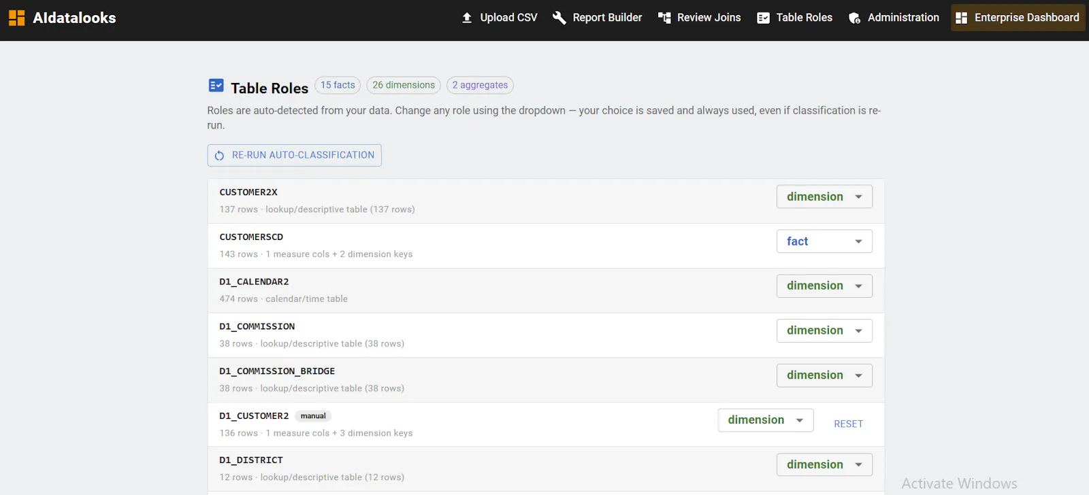Open the fact role dropdown for CUSTOMERSCD
This screenshot has height=495, width=1089.
tap(824, 241)
